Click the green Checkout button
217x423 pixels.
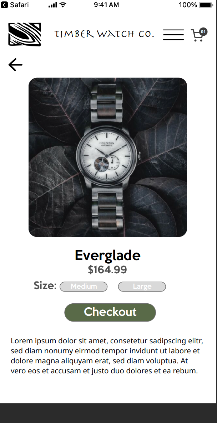110,312
